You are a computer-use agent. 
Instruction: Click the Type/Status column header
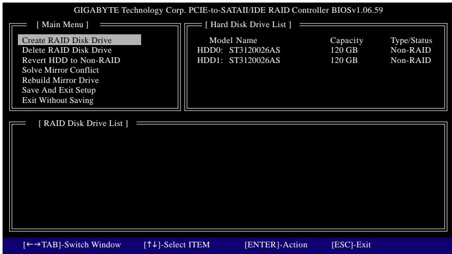click(x=412, y=40)
